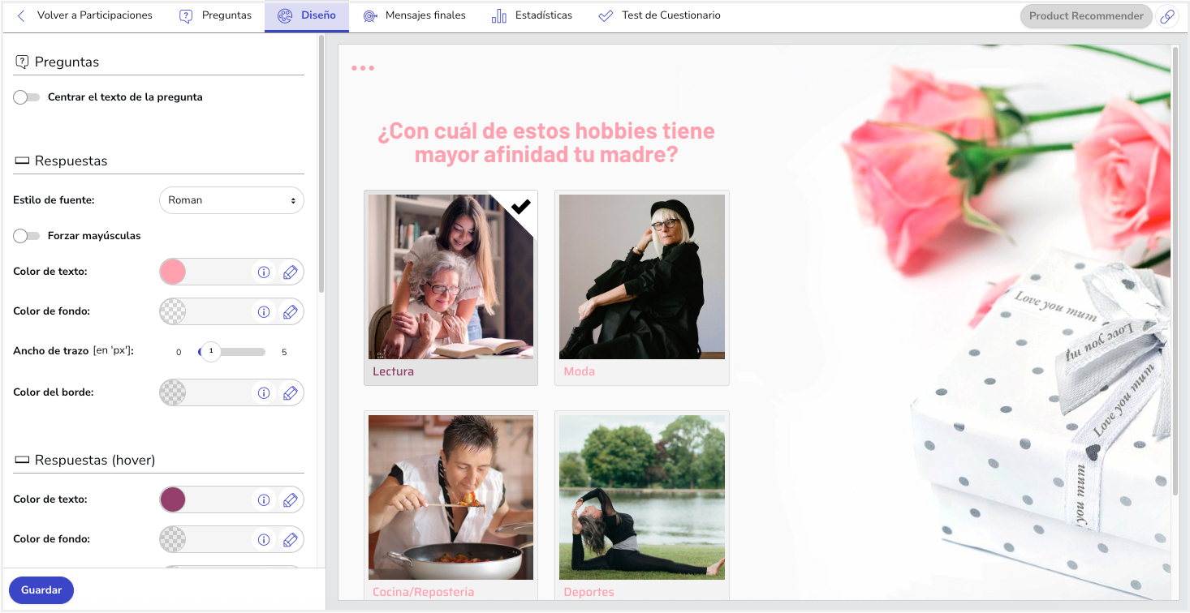Click the checkmark on the Lectura card

[x=520, y=208]
